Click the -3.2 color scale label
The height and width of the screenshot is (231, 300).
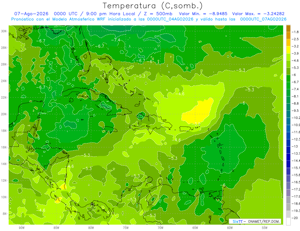pos(295,46)
